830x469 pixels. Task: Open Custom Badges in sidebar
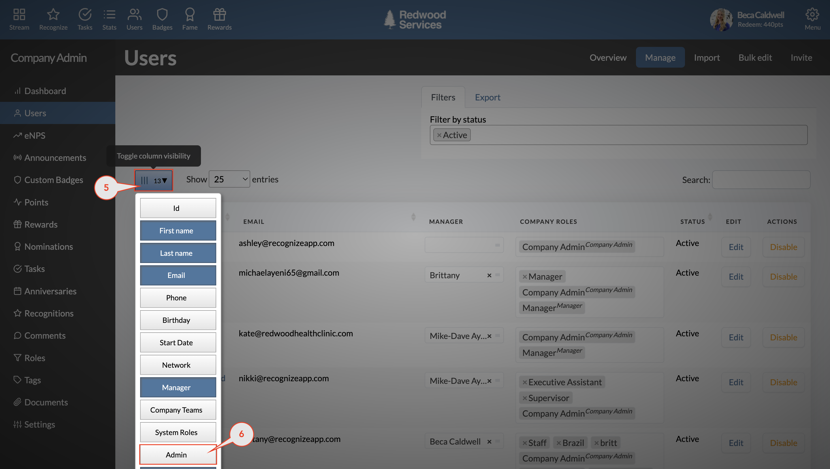(57, 180)
